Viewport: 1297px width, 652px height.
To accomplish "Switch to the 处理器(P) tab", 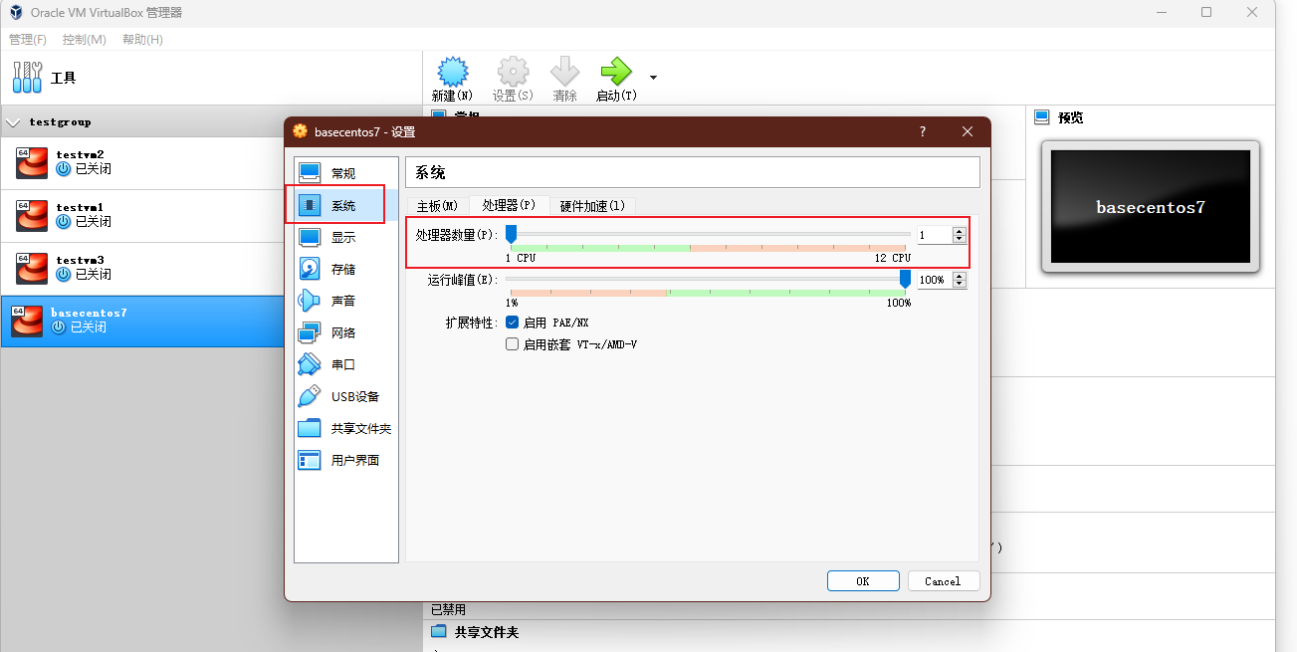I will tap(509, 205).
